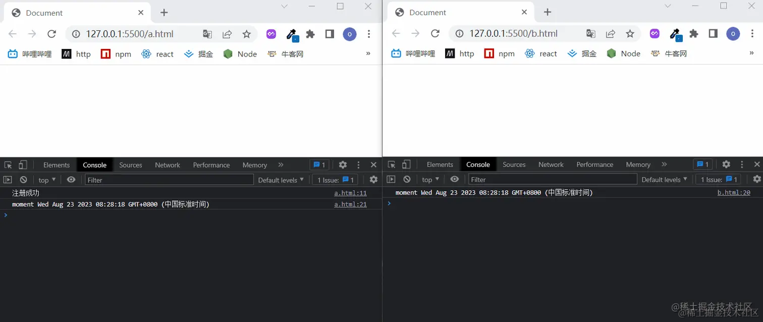Image resolution: width=763 pixels, height=322 pixels.
Task: Show console sidebar in left DevTools
Action: point(8,180)
